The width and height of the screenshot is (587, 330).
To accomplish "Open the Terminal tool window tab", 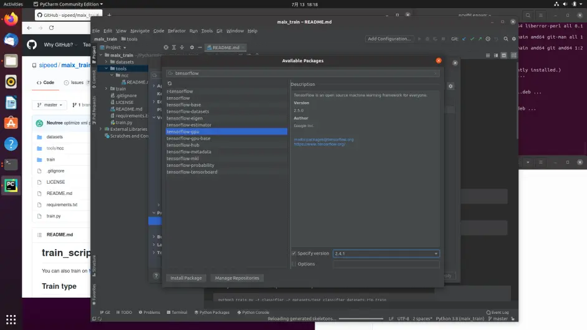I will coord(177,312).
